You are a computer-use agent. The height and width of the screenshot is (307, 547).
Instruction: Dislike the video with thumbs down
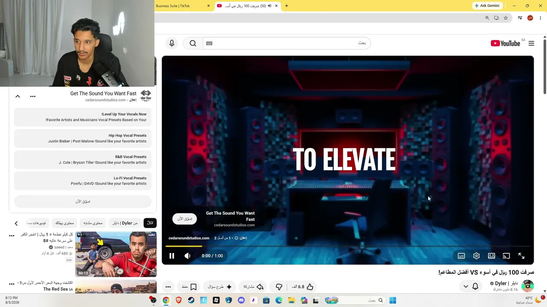279,287
